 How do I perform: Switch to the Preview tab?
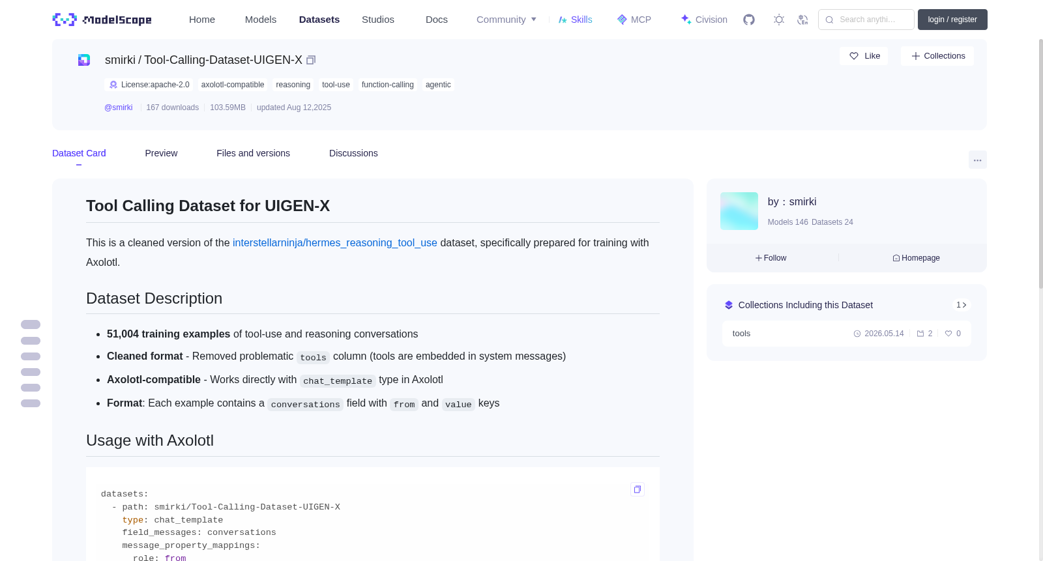point(161,153)
